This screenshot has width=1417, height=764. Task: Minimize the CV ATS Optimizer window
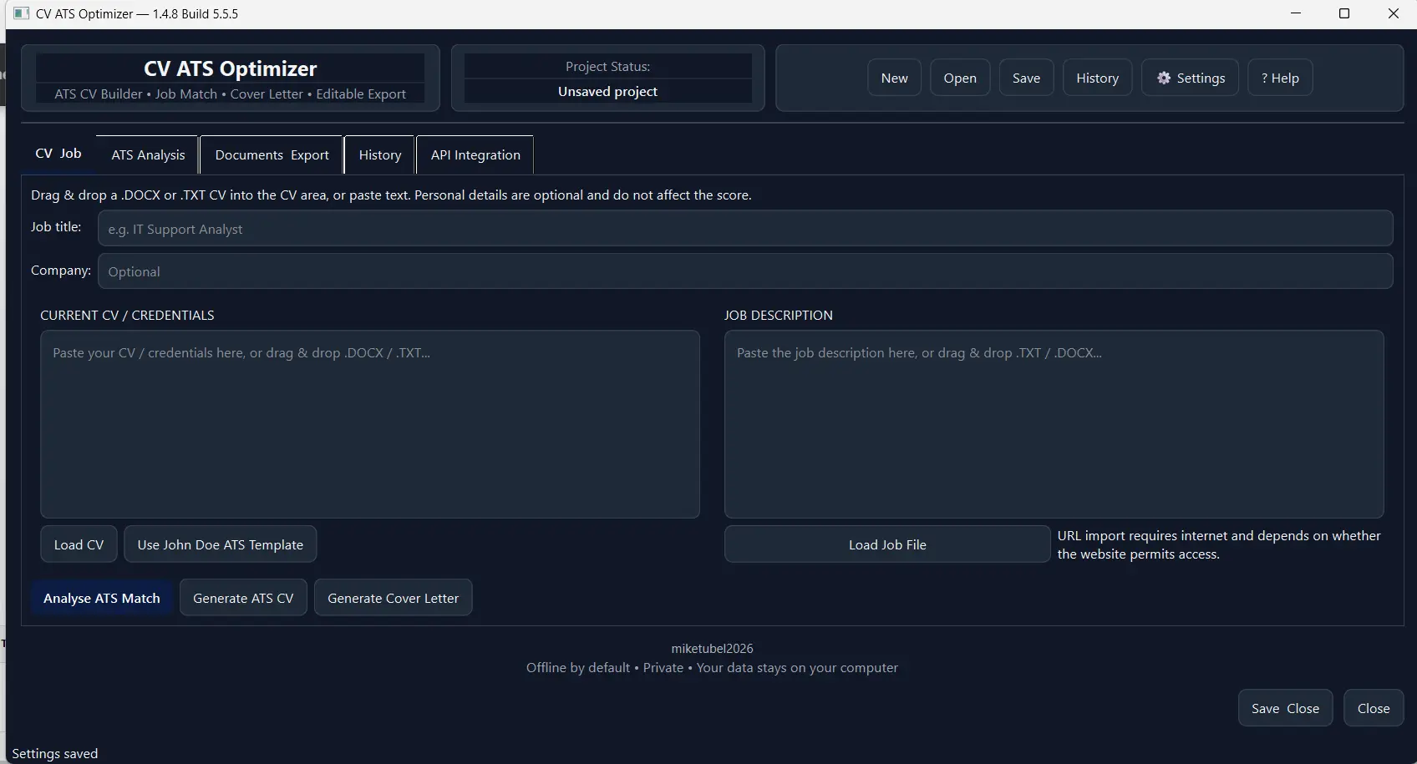click(x=1296, y=13)
